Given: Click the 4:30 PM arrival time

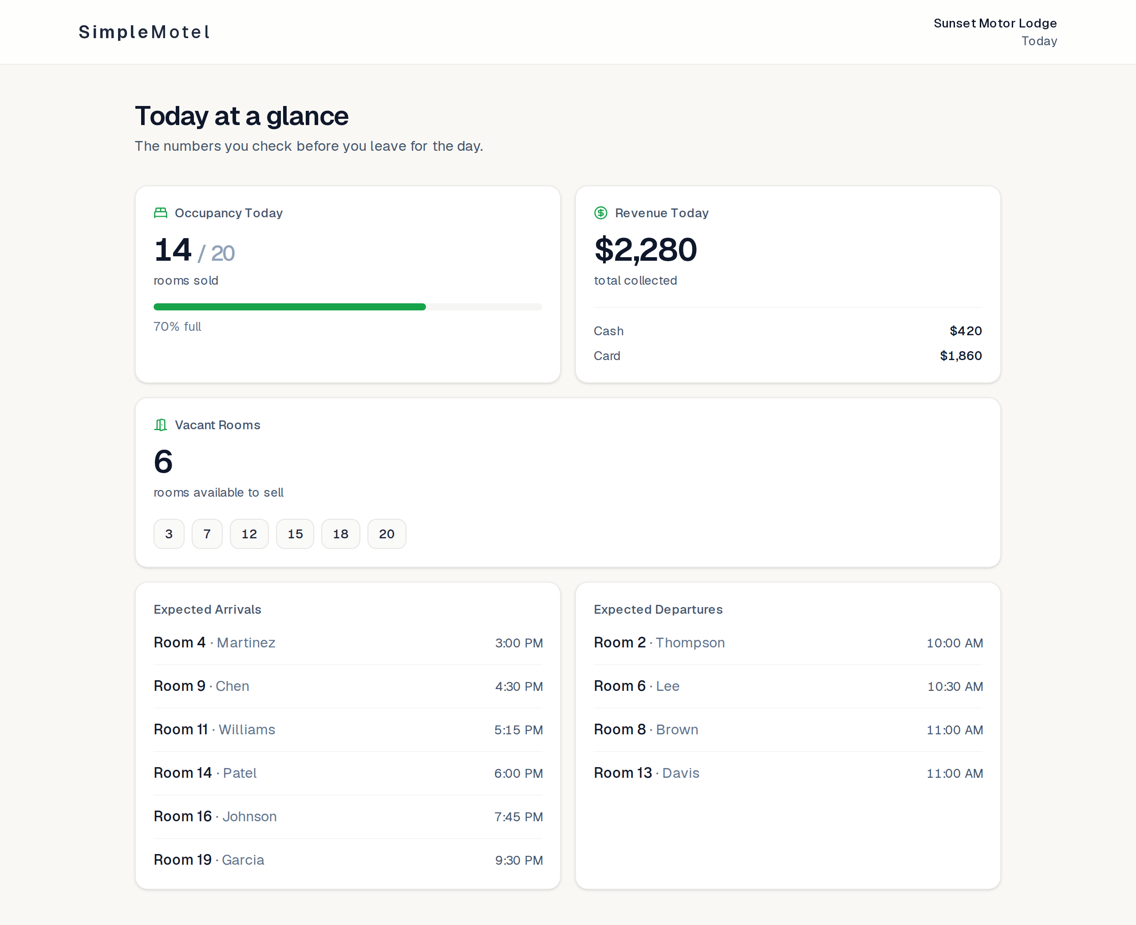Looking at the screenshot, I should click(x=519, y=687).
